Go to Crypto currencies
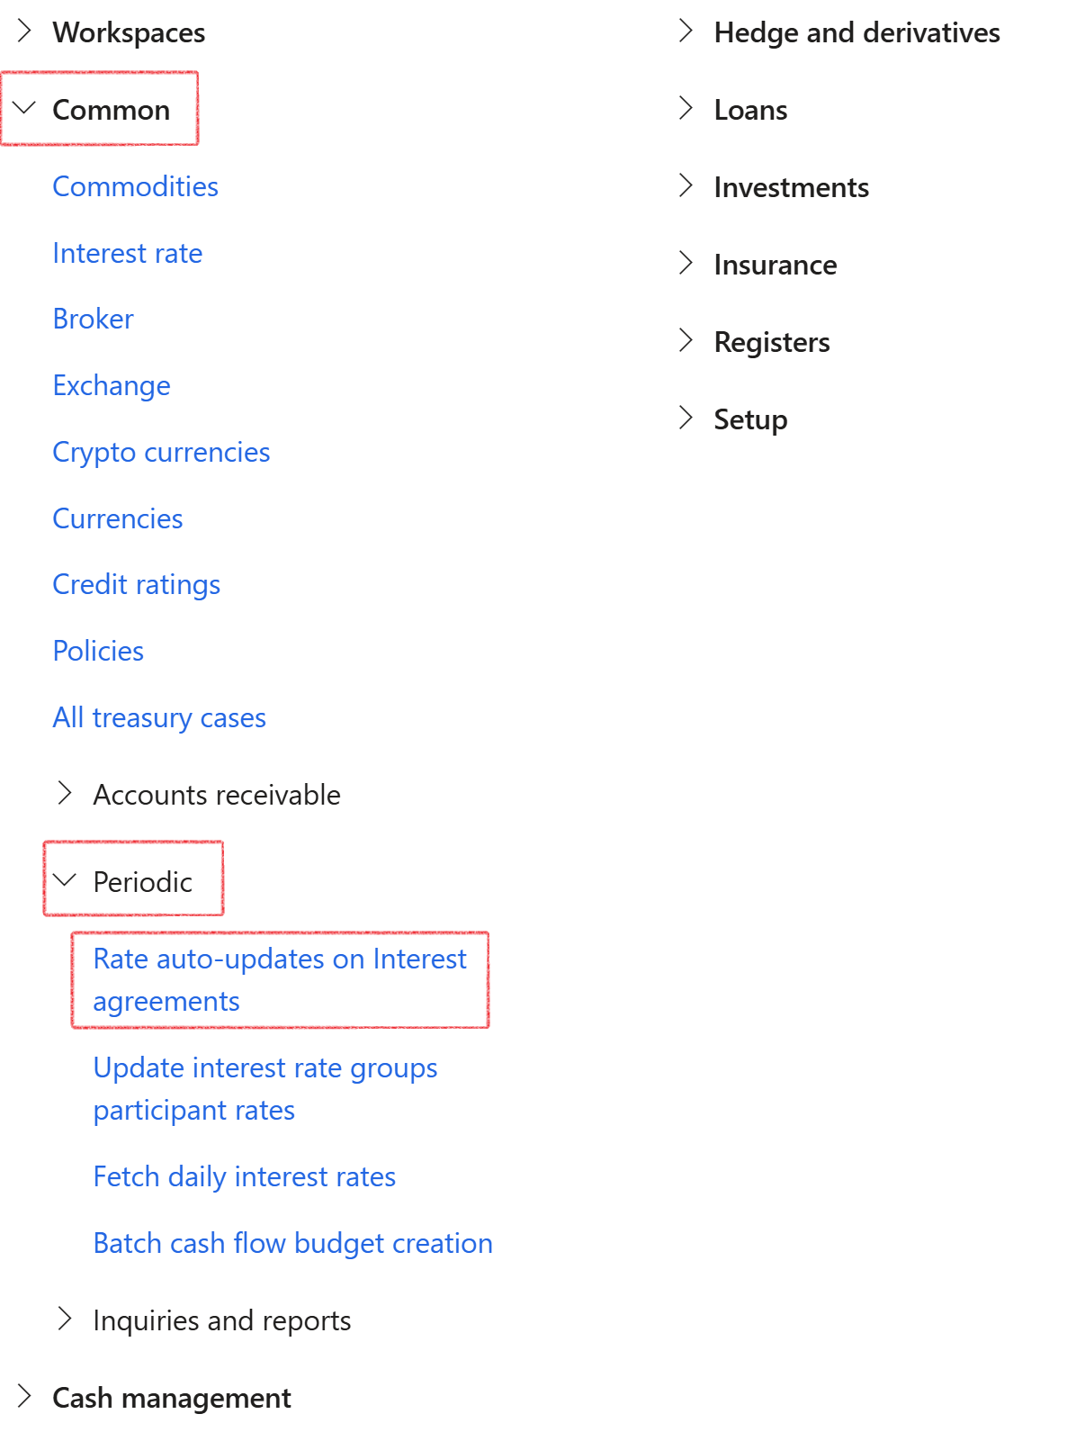1085x1441 pixels. pyautogui.click(x=161, y=452)
